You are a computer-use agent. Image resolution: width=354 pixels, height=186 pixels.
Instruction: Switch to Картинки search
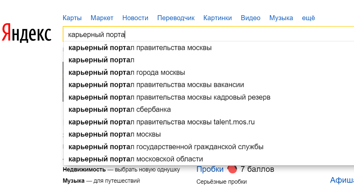pos(218,18)
